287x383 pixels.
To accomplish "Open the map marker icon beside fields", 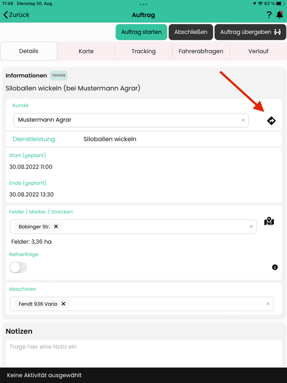I will pos(269,221).
